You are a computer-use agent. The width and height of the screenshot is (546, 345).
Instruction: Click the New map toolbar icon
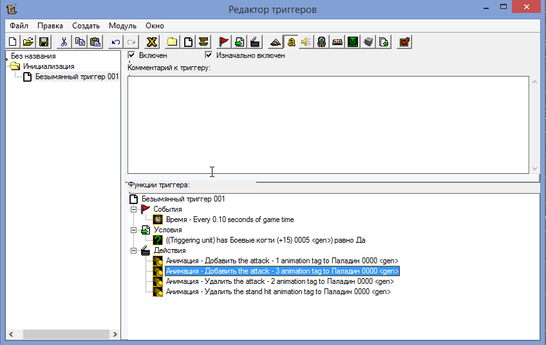point(13,42)
